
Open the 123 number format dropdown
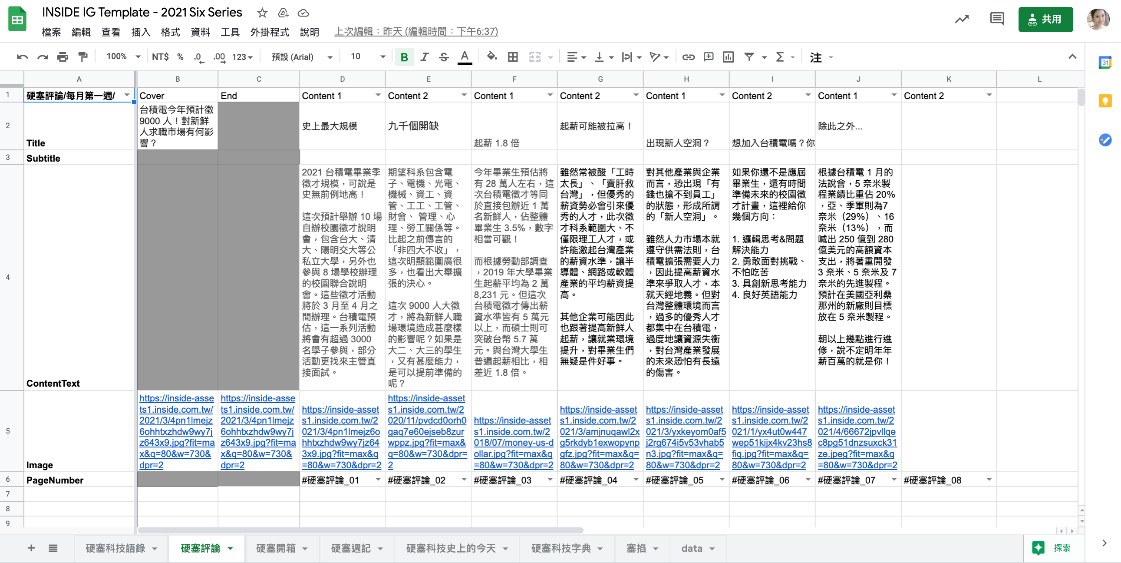click(242, 57)
